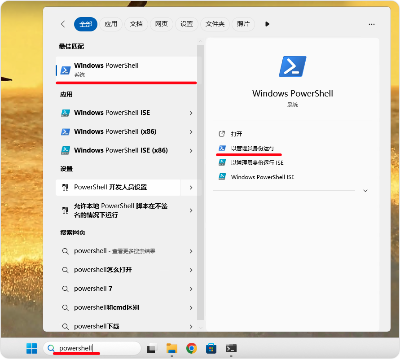Select the 全部 filter tab
400x359 pixels.
[x=86, y=24]
